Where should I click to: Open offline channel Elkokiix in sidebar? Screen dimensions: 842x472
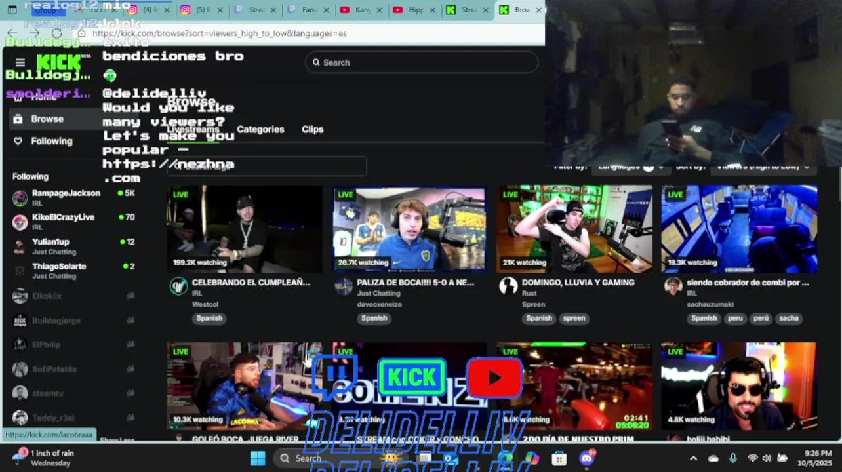pyautogui.click(x=73, y=296)
